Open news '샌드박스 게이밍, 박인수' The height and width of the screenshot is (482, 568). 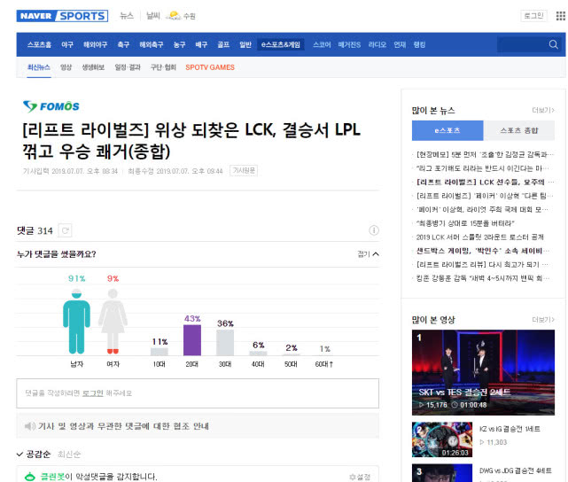pyautogui.click(x=485, y=251)
